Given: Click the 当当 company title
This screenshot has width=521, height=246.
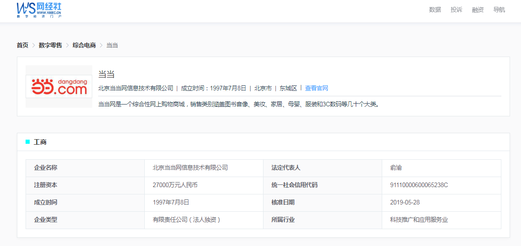Looking at the screenshot, I should tap(106, 74).
